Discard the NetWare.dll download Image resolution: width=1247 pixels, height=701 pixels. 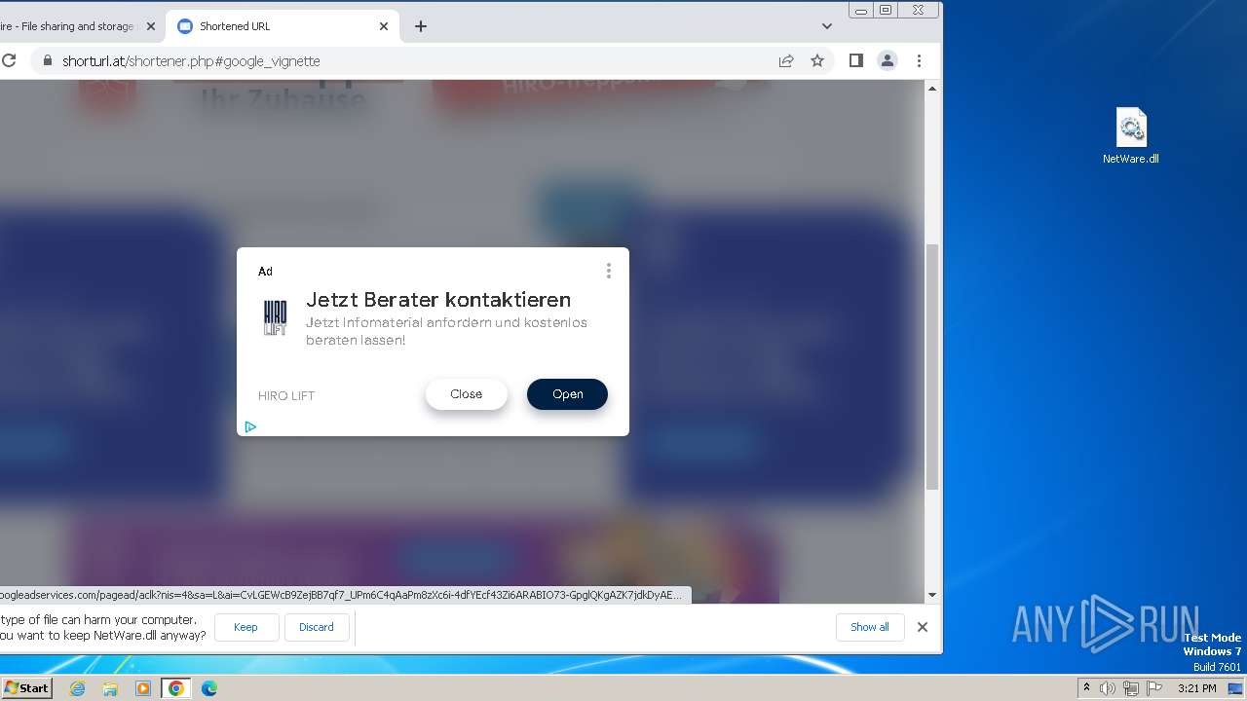[316, 627]
